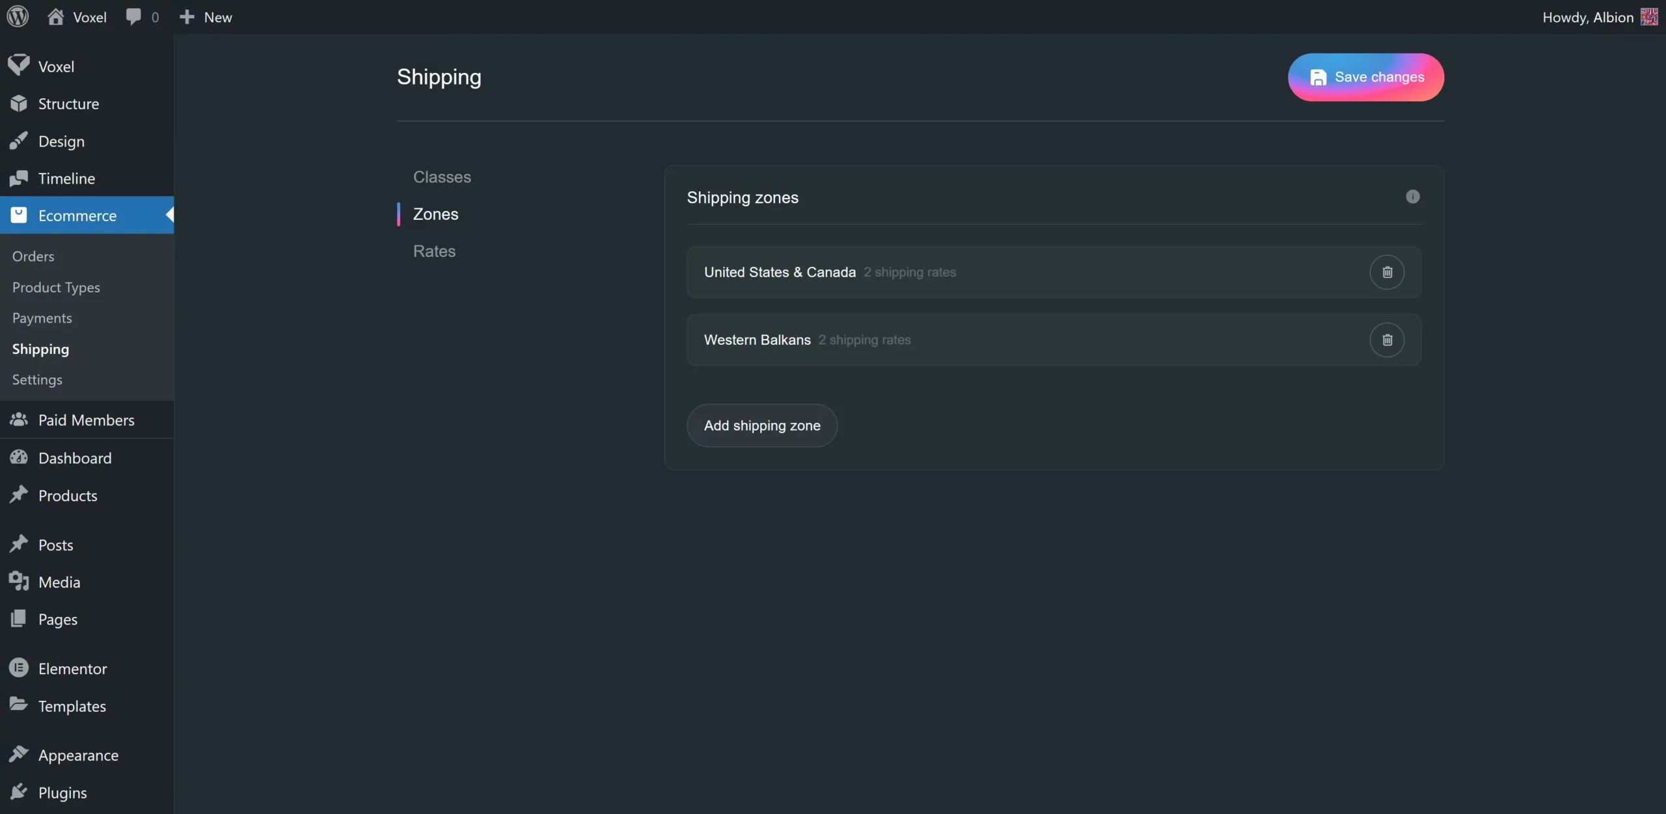
Task: Open the Voxel sidebar menu
Action: pyautogui.click(x=56, y=66)
